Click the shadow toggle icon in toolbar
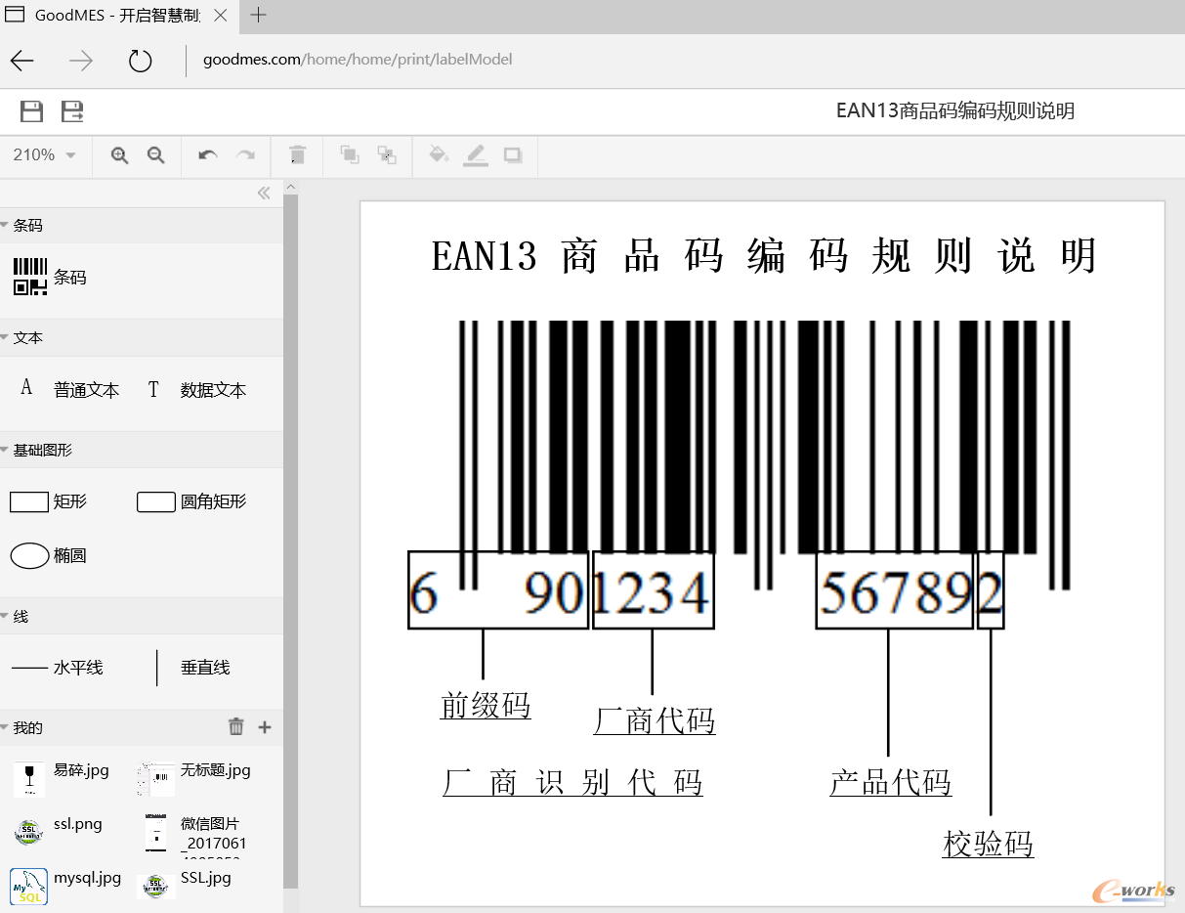The width and height of the screenshot is (1185, 913). (513, 155)
